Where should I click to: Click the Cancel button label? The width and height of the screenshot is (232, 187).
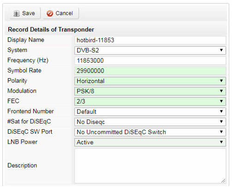click(x=64, y=13)
